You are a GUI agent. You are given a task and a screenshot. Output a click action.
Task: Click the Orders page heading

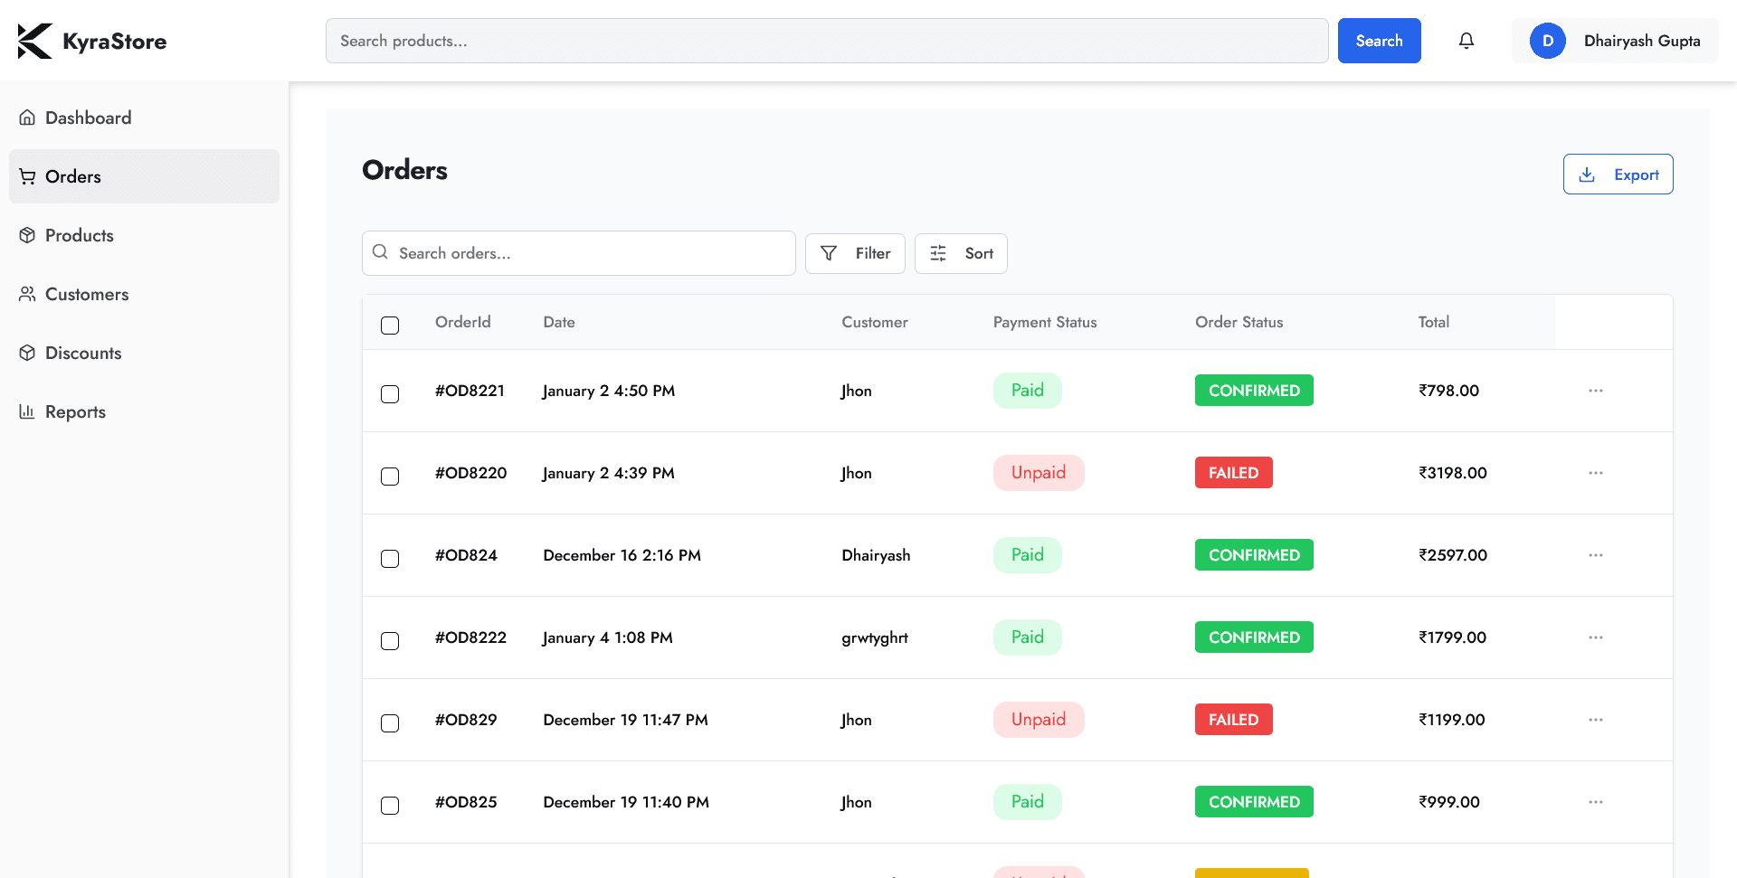coord(404,170)
